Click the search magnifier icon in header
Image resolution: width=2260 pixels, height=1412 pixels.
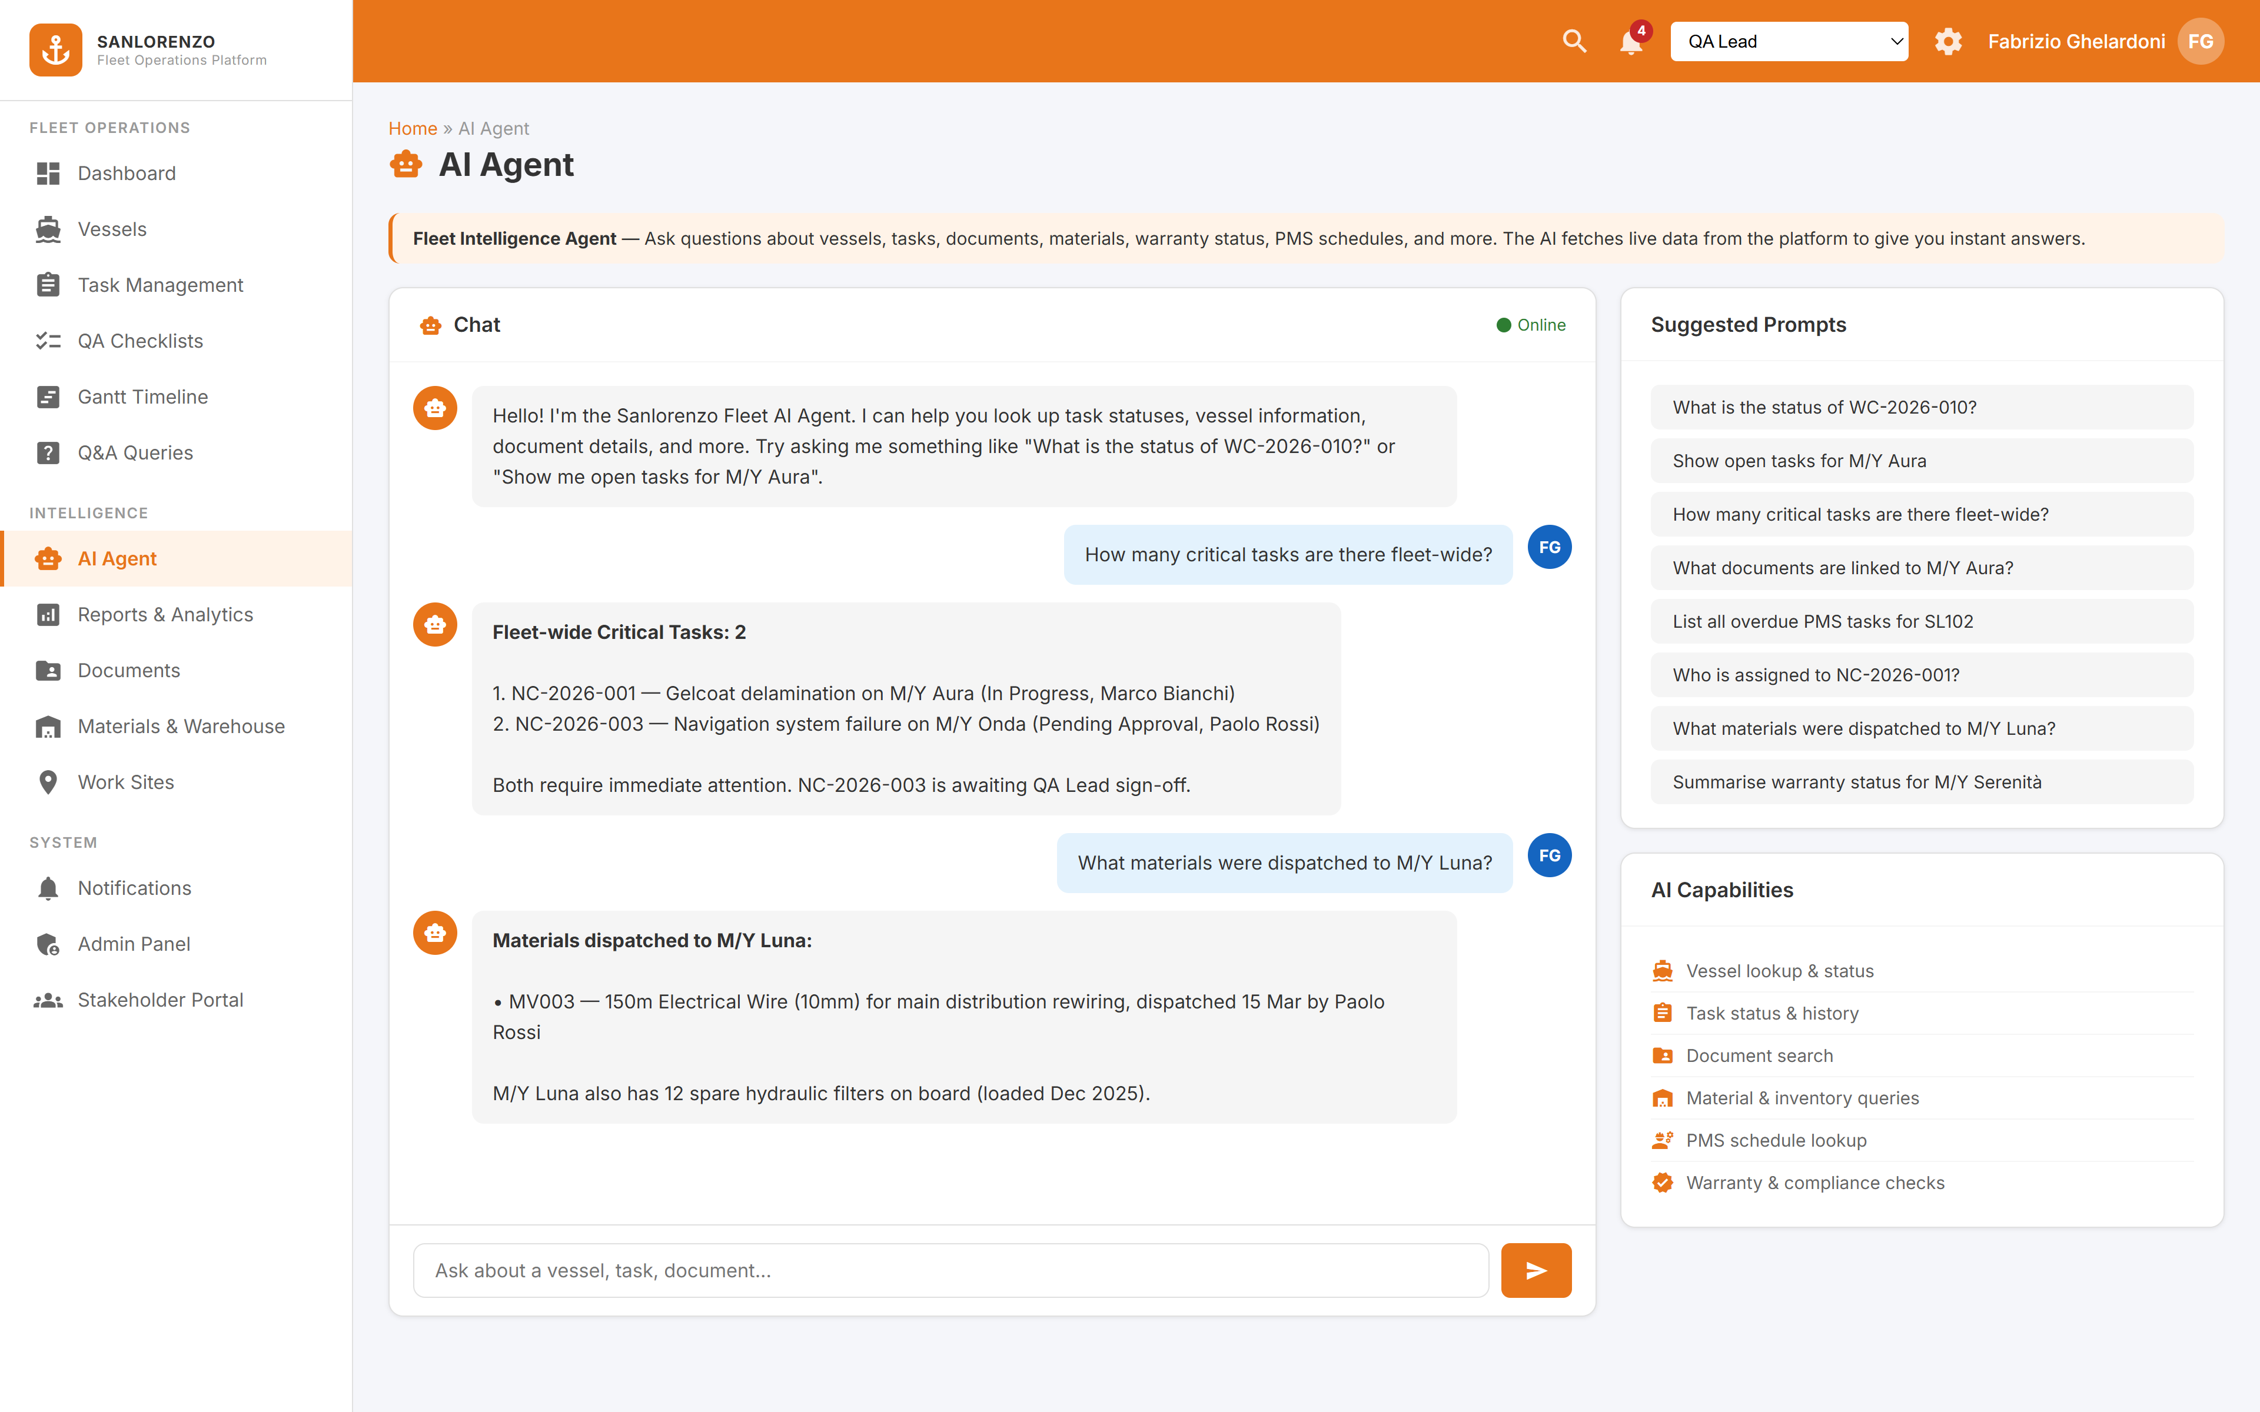pos(1574,41)
